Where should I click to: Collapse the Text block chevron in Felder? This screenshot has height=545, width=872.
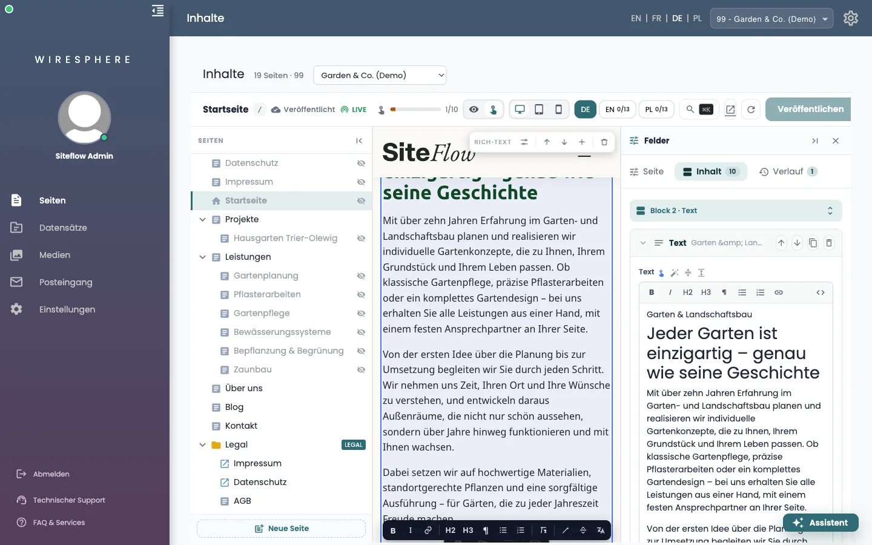tap(642, 243)
